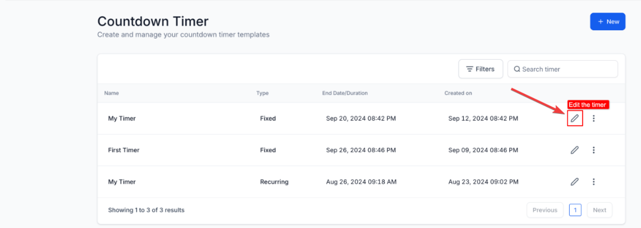Viewport: 641px width, 228px height.
Task: Select page 1 in pagination
Action: pos(575,210)
